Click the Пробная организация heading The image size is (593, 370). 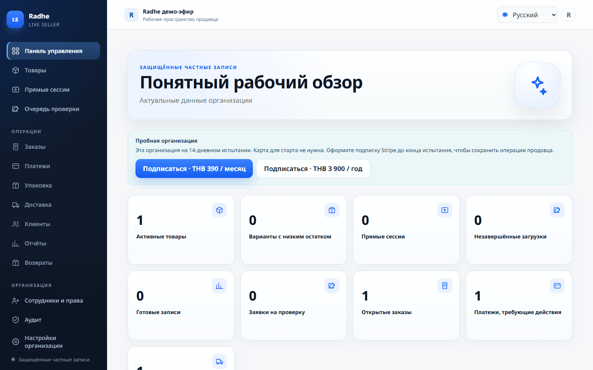point(166,141)
